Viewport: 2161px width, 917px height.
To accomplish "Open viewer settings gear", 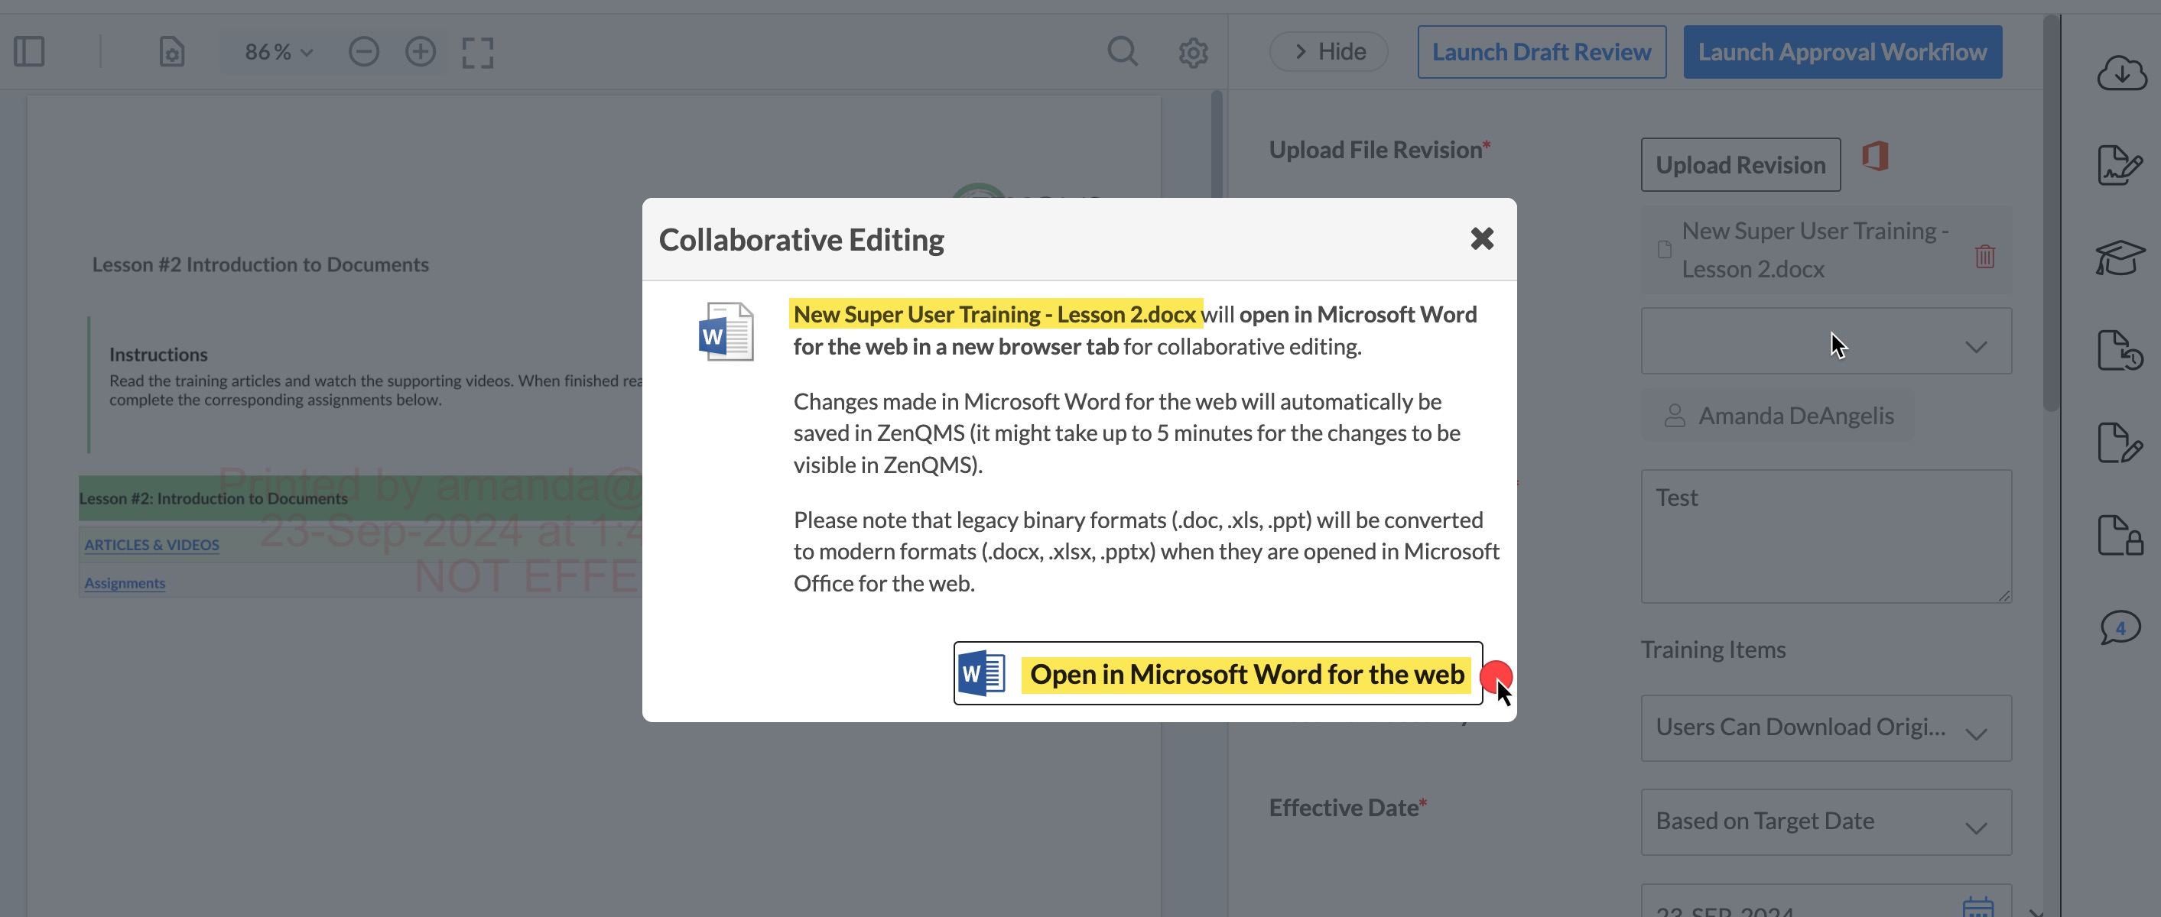I will (x=1193, y=53).
